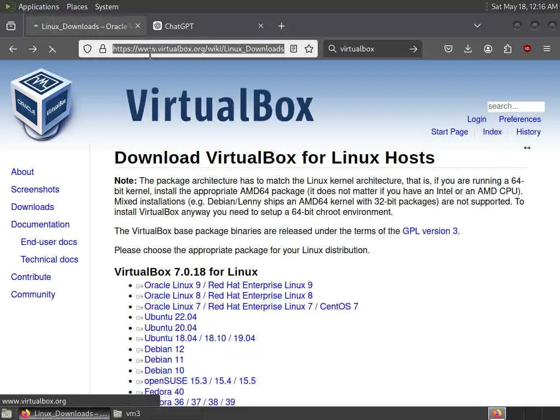Download the Ubuntu 20.04 package
Viewport: 560px width, 420px height.
[x=171, y=328]
